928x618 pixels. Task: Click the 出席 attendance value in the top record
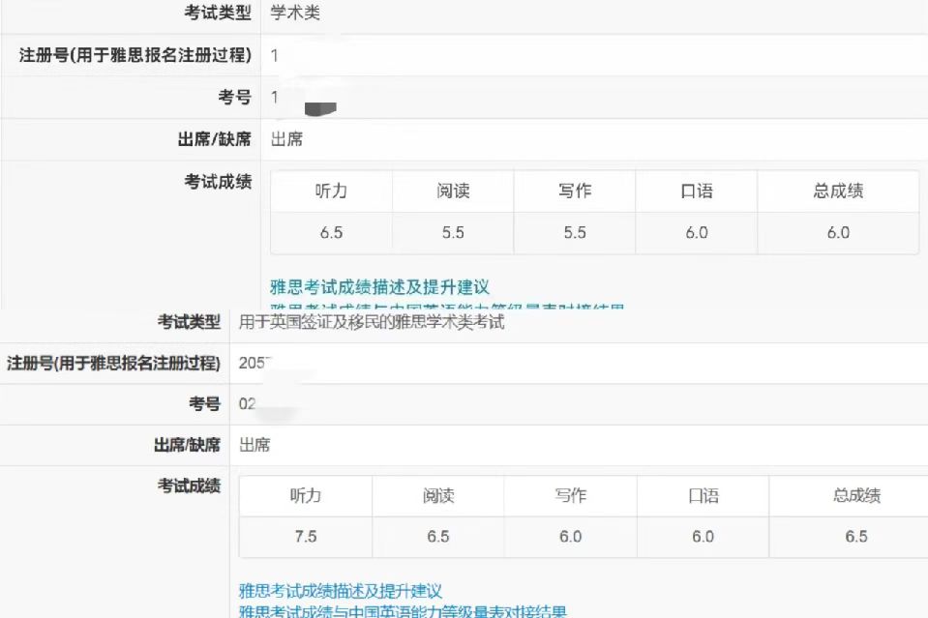click(x=287, y=139)
